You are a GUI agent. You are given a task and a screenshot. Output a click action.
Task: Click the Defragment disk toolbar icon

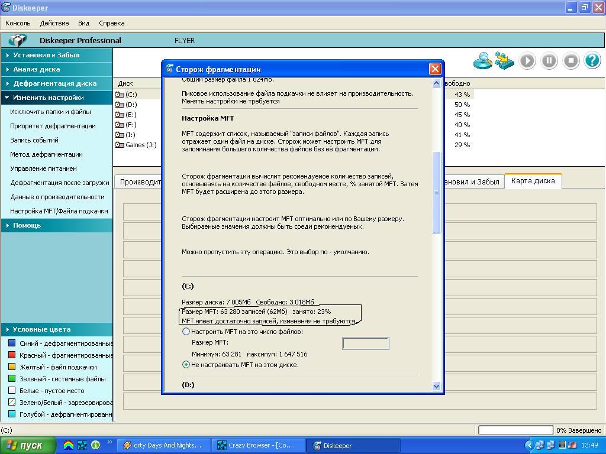click(505, 61)
